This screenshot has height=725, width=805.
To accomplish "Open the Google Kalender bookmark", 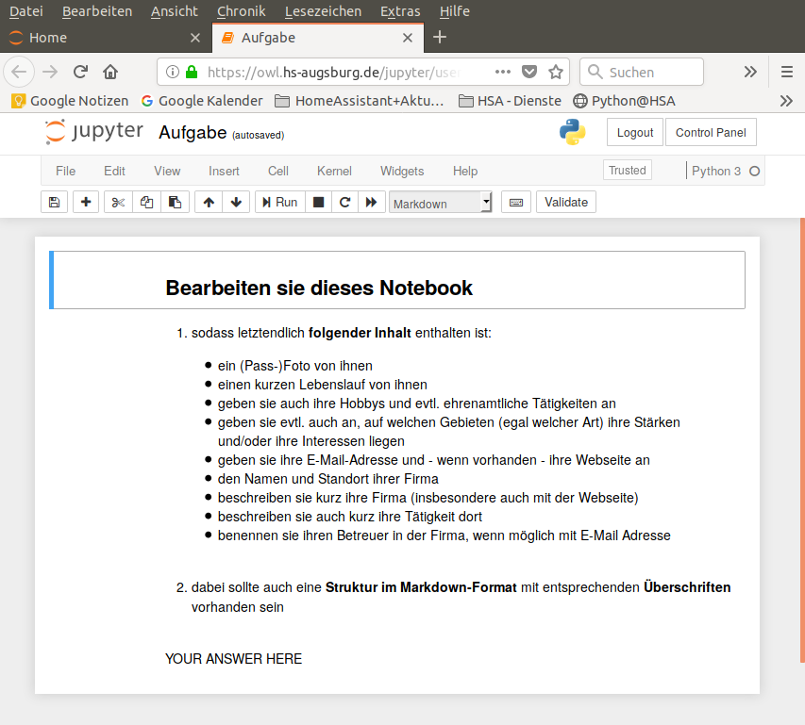I will [202, 101].
